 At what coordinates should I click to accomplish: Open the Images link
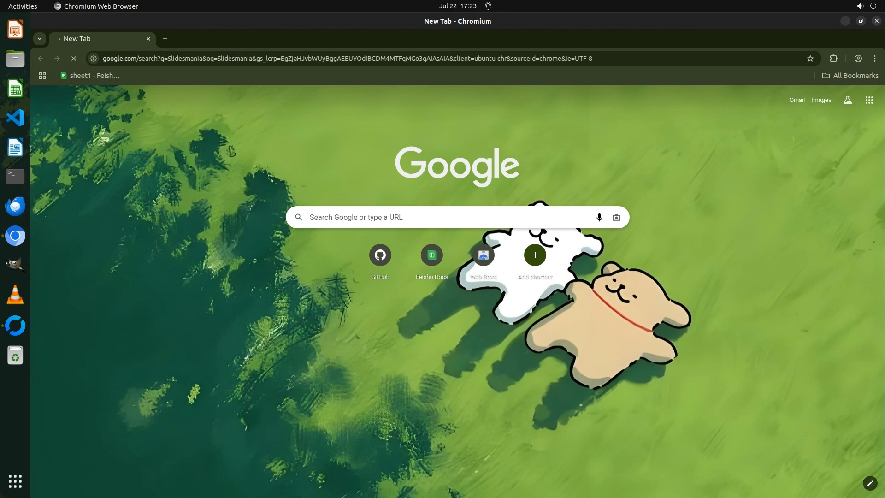coord(821,100)
